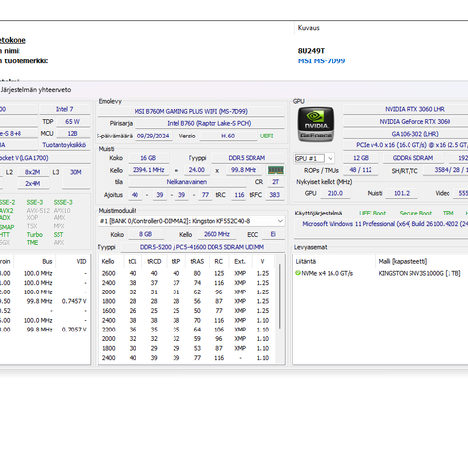Screen dimensions: 468x468
Task: Click the BIOS version H.60 field
Action: point(228,136)
